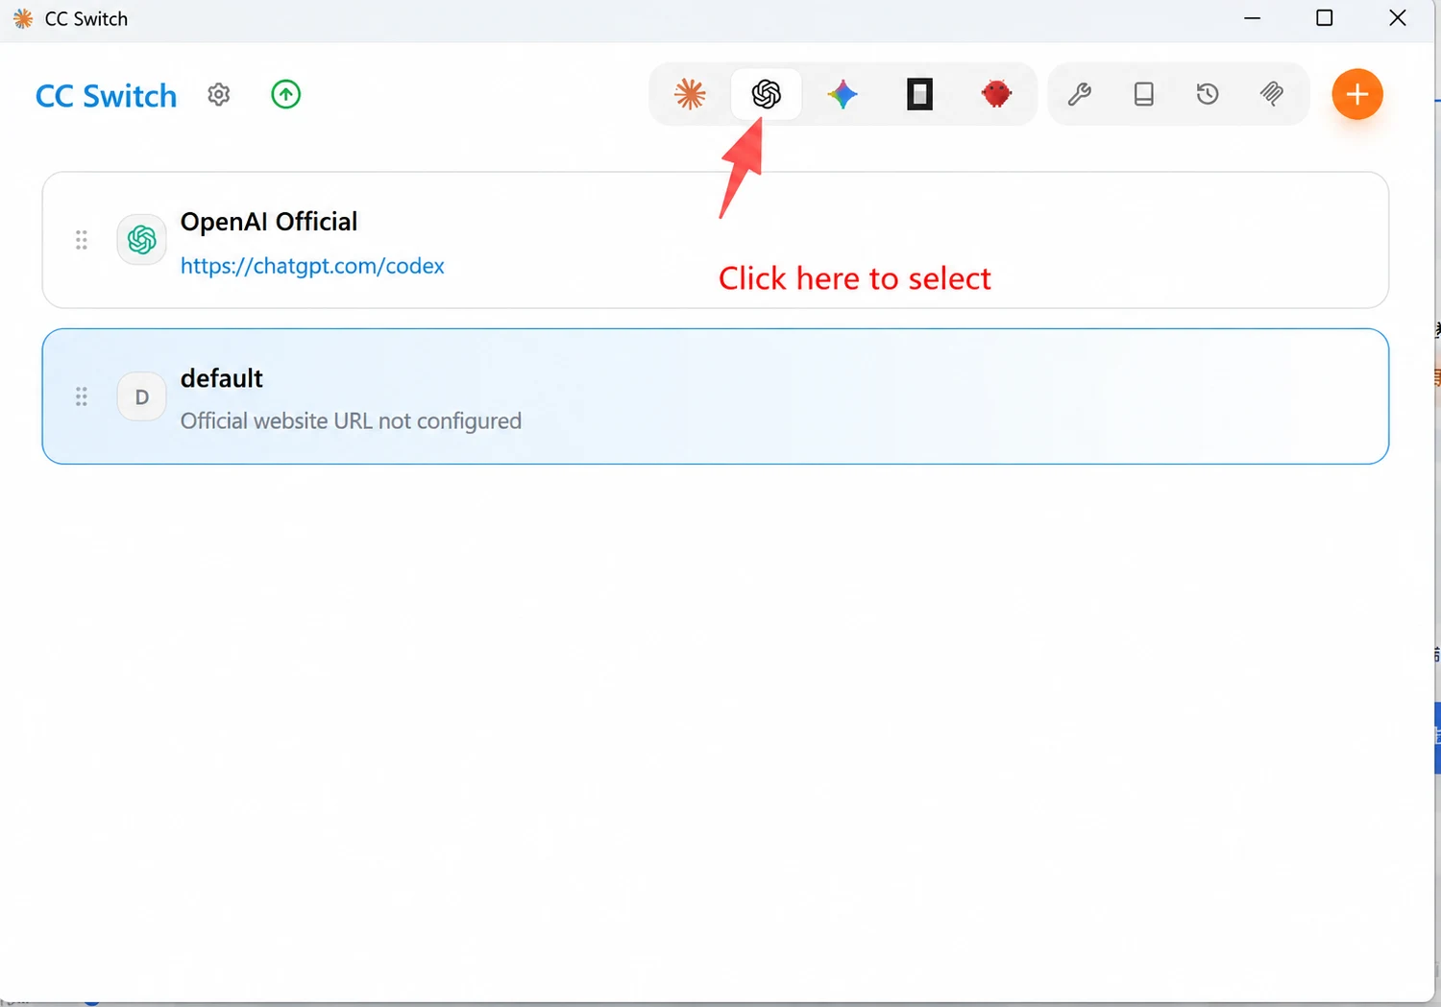
Task: Click the default provider name
Action: (x=222, y=378)
